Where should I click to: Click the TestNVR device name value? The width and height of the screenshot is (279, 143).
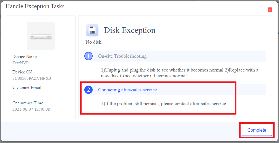(x=21, y=63)
